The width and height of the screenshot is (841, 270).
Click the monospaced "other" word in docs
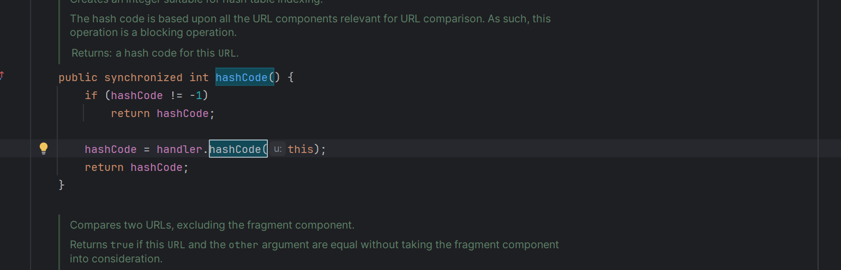coord(243,245)
